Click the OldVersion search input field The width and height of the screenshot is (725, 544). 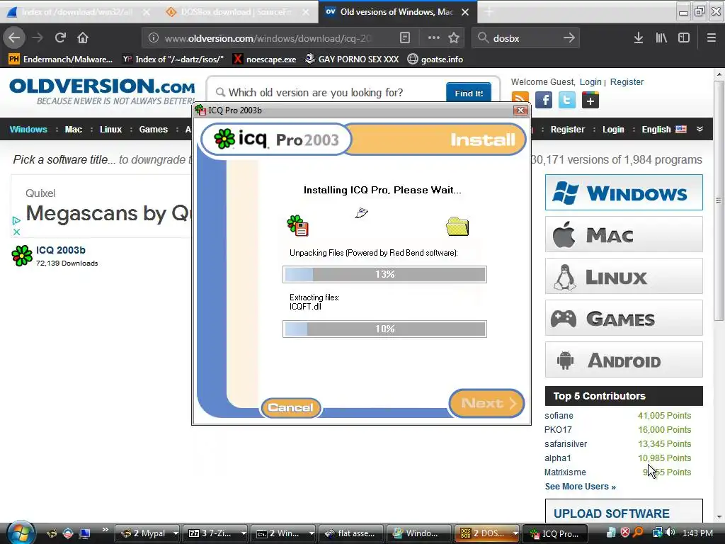[329, 93]
